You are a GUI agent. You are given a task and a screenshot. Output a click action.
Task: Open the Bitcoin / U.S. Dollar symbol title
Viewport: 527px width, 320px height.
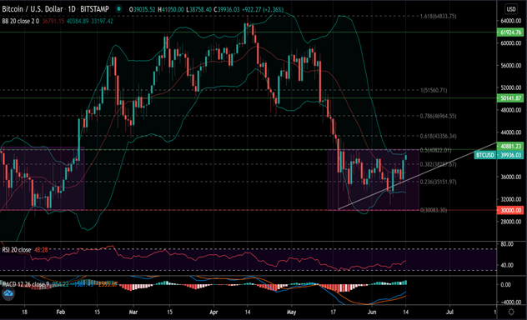33,9
